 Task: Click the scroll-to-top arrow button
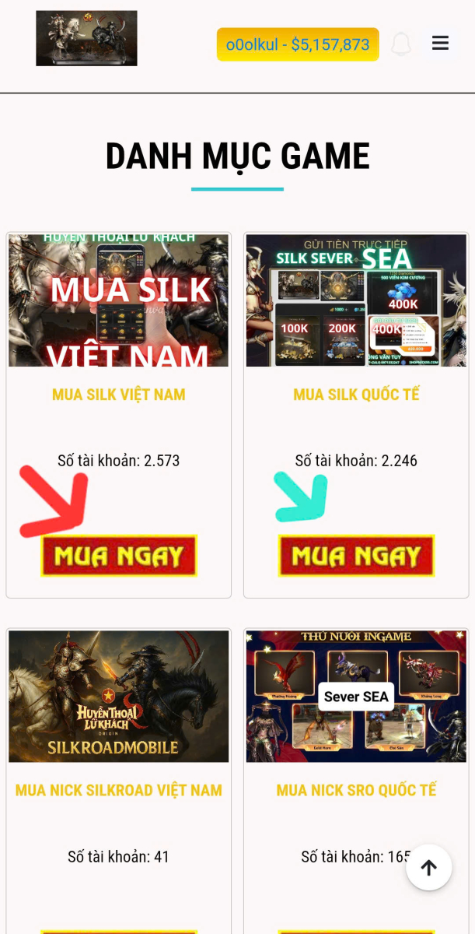(428, 867)
